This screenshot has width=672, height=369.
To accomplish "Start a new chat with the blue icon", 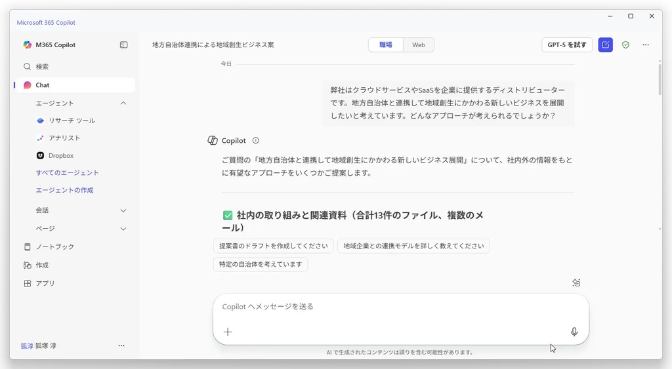I will 606,45.
